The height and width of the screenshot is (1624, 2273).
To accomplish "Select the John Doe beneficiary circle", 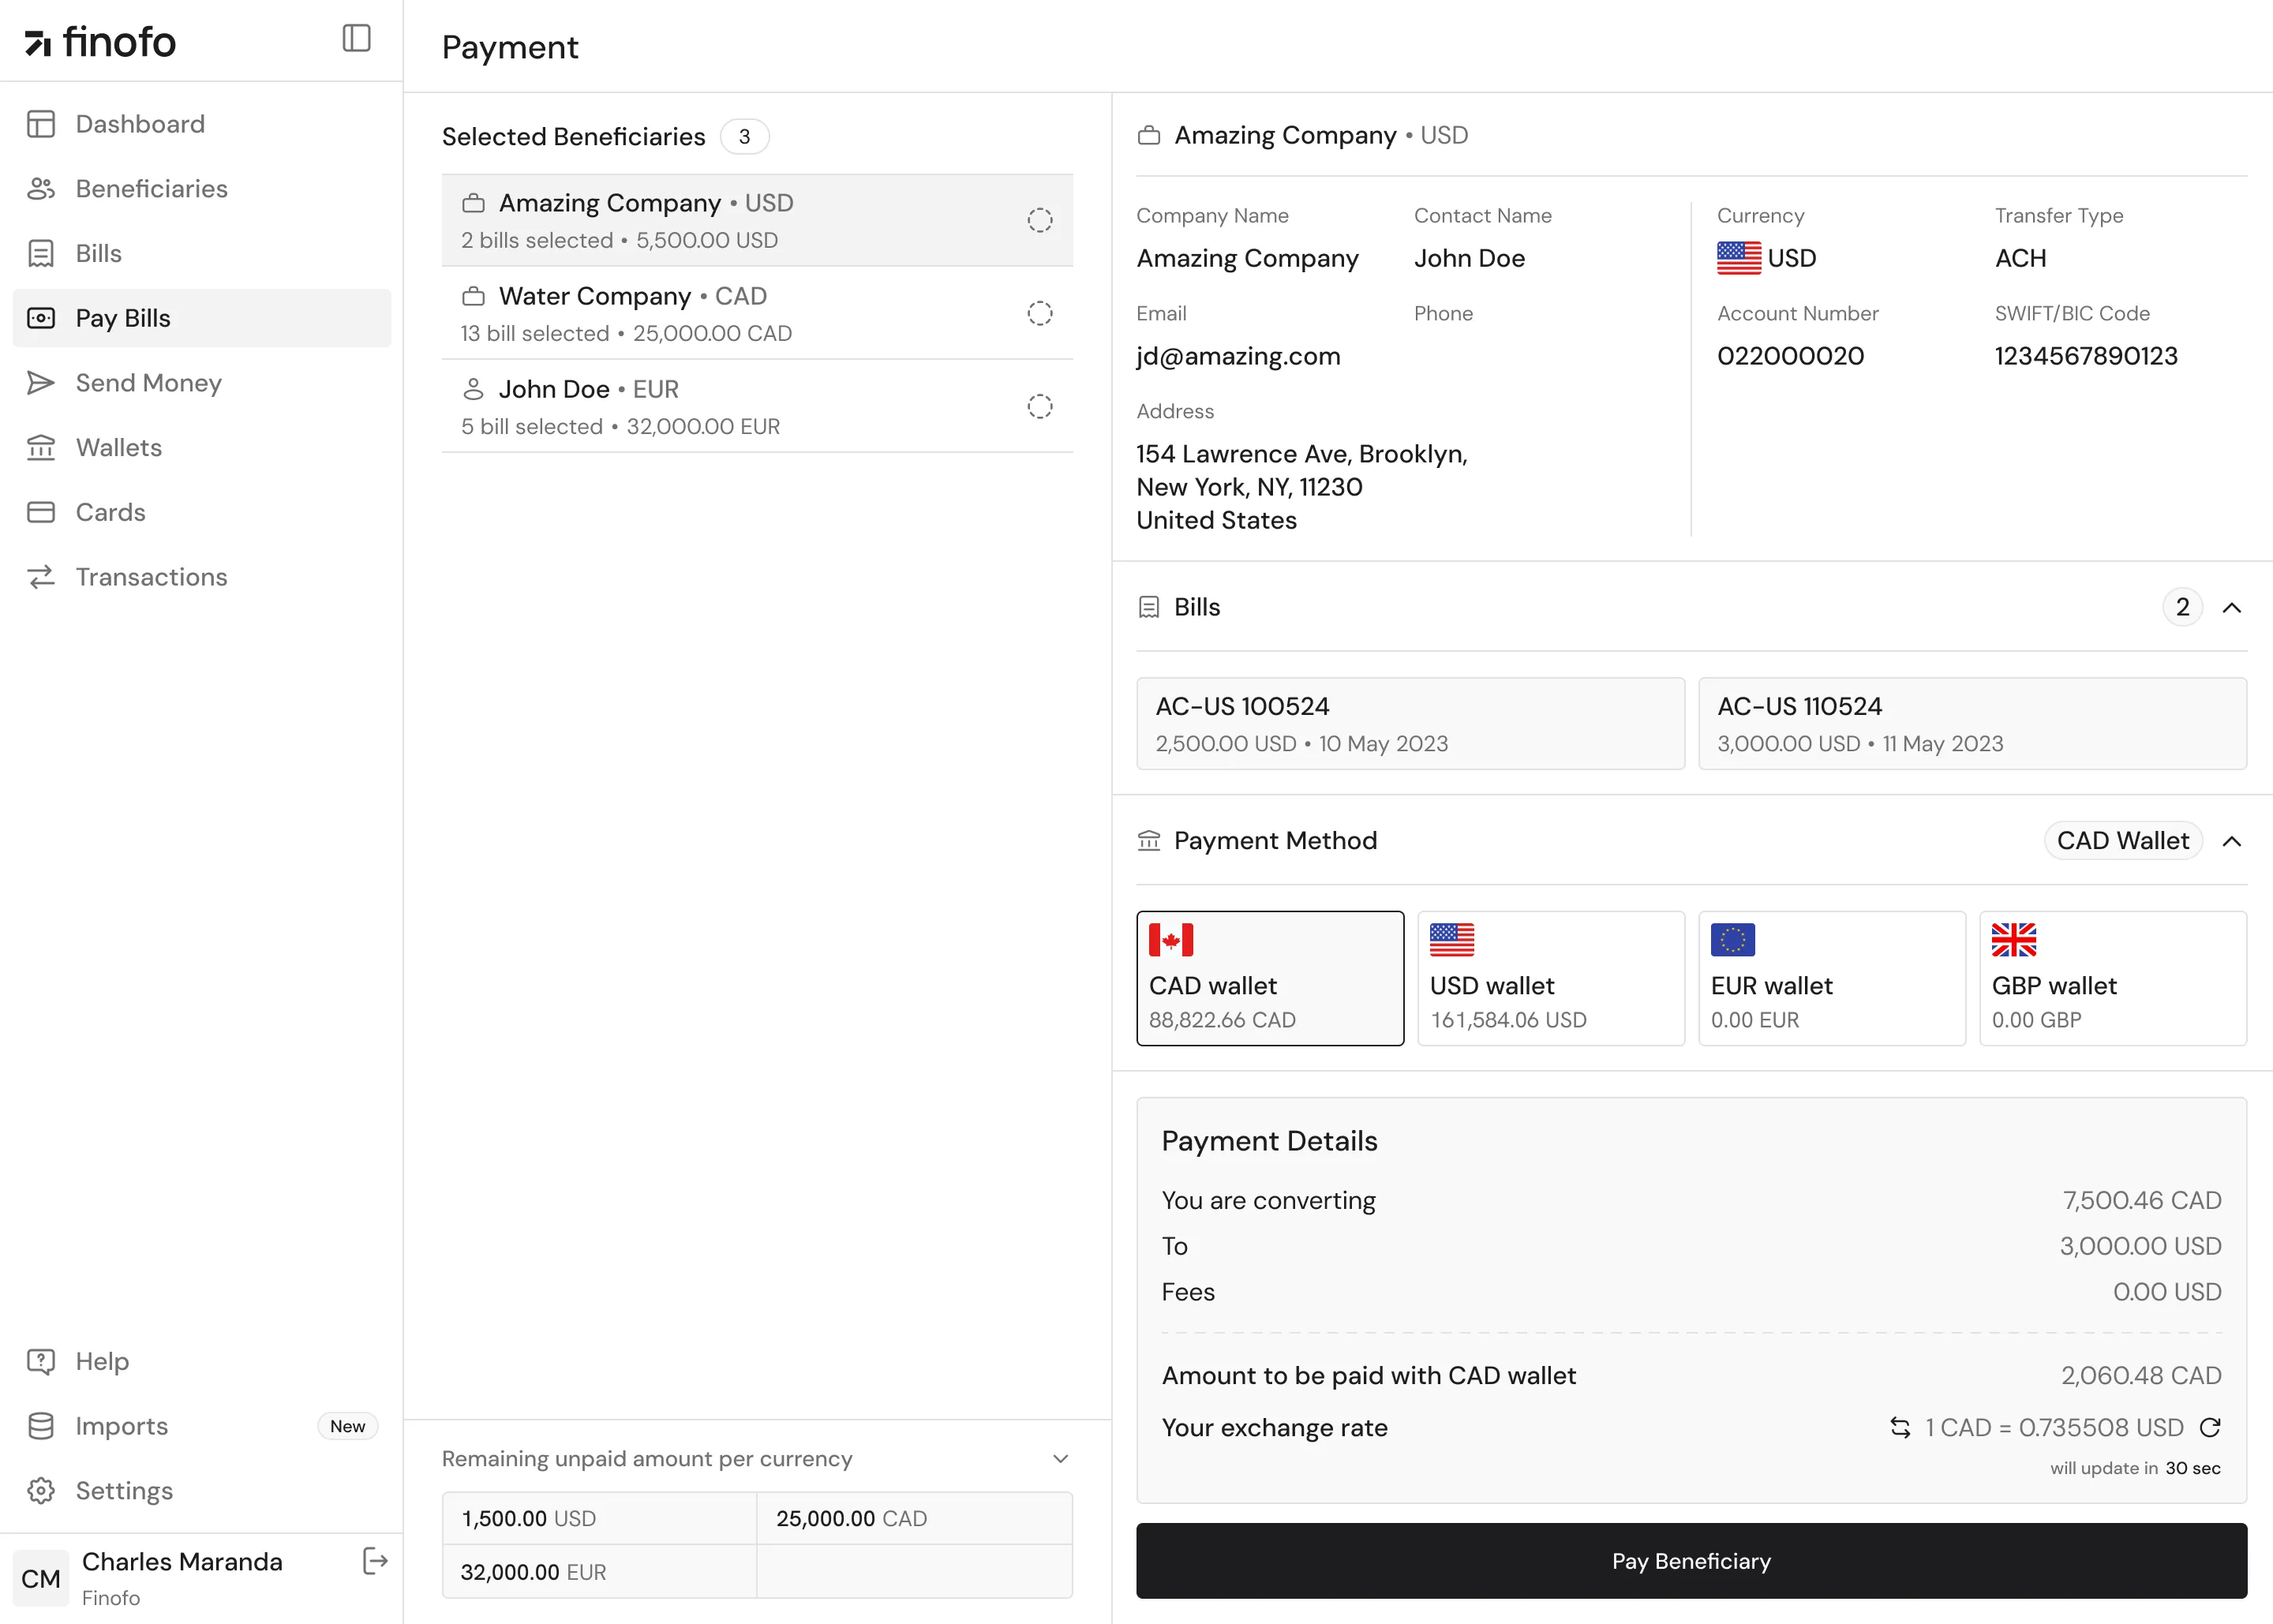I will (1040, 407).
